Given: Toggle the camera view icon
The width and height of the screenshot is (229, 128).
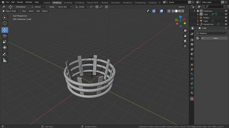Looking at the screenshot, I should click(185, 41).
